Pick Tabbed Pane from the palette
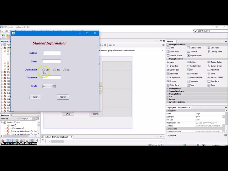The height and width of the screenshot is (171, 228). tap(194, 48)
